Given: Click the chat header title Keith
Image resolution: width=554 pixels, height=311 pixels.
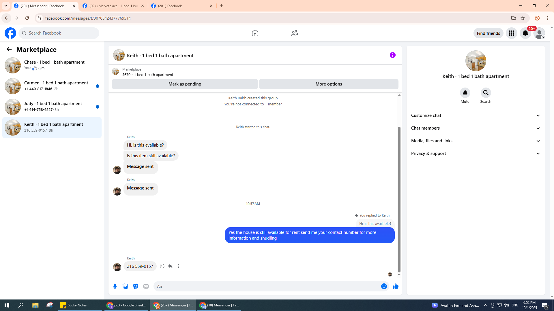Looking at the screenshot, I should (160, 56).
